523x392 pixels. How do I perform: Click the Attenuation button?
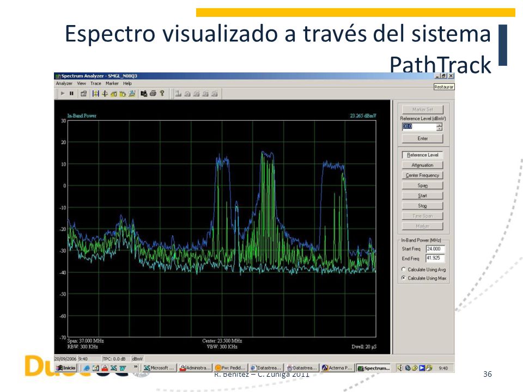click(x=423, y=165)
